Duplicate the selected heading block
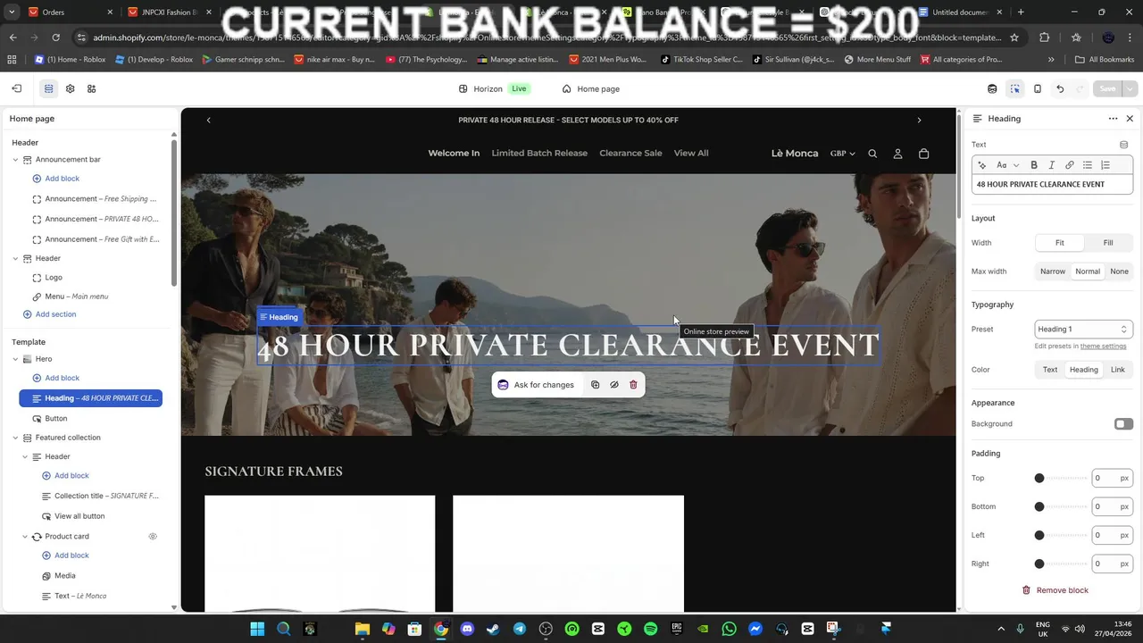Screen dimensions: 1143x643 click(x=596, y=385)
